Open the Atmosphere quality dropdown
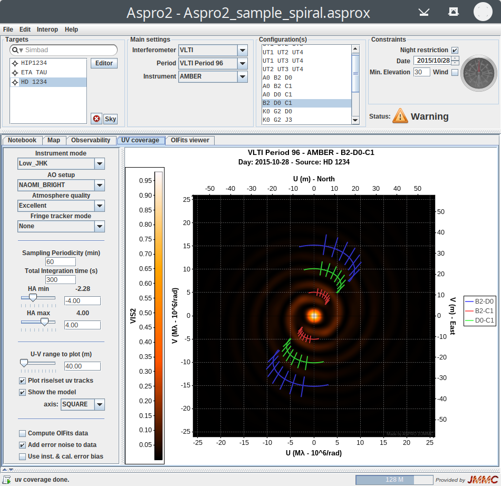 [100, 206]
